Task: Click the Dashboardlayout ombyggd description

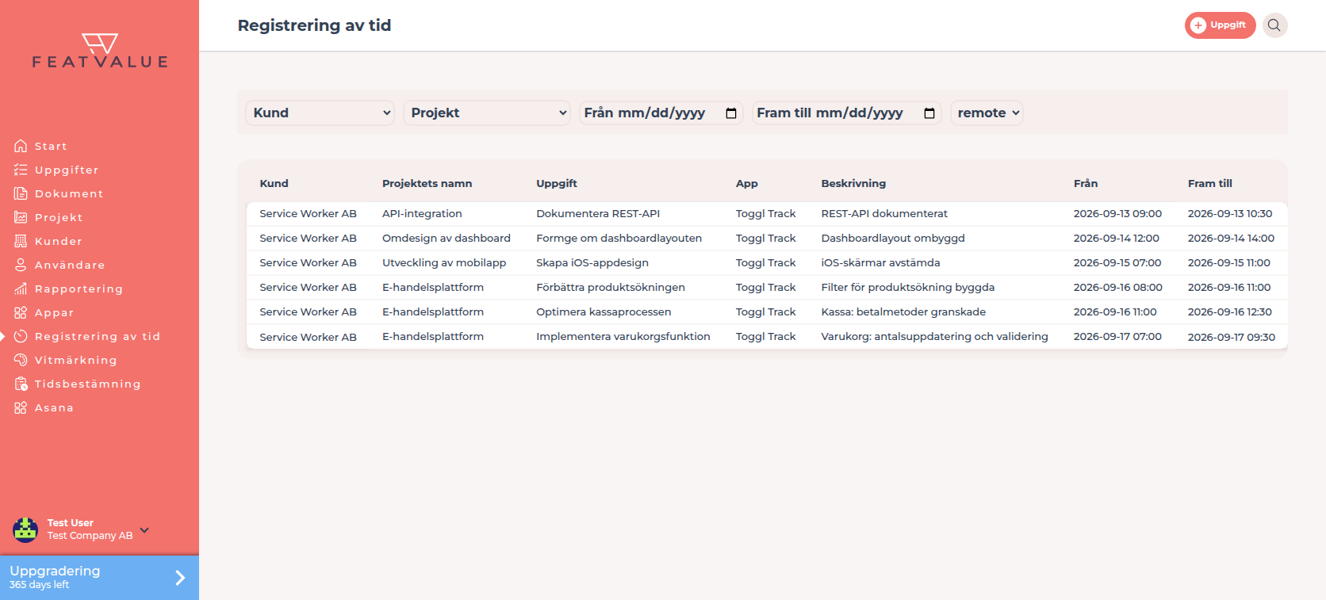Action: tap(893, 238)
